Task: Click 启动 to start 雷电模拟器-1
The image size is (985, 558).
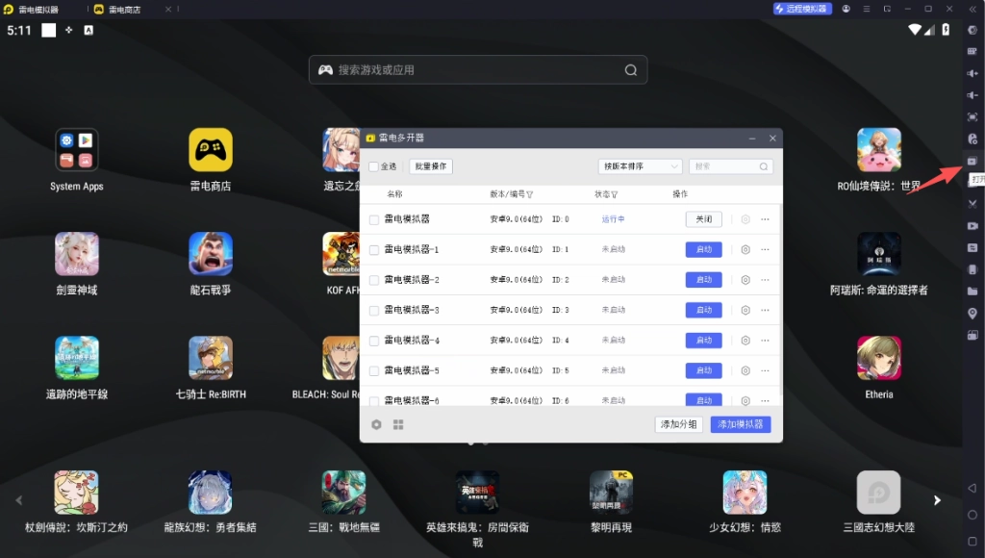Action: point(704,249)
